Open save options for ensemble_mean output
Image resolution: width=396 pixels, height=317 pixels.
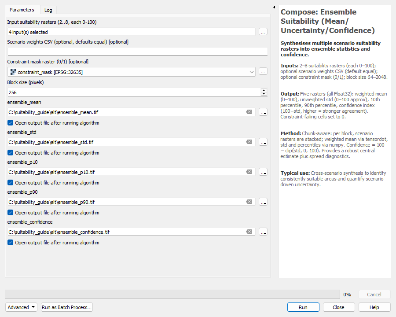click(x=263, y=112)
